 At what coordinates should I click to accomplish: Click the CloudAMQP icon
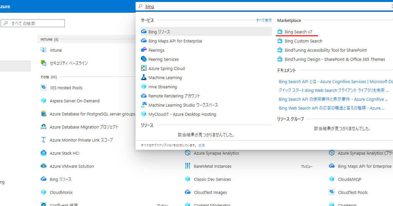click(332, 179)
